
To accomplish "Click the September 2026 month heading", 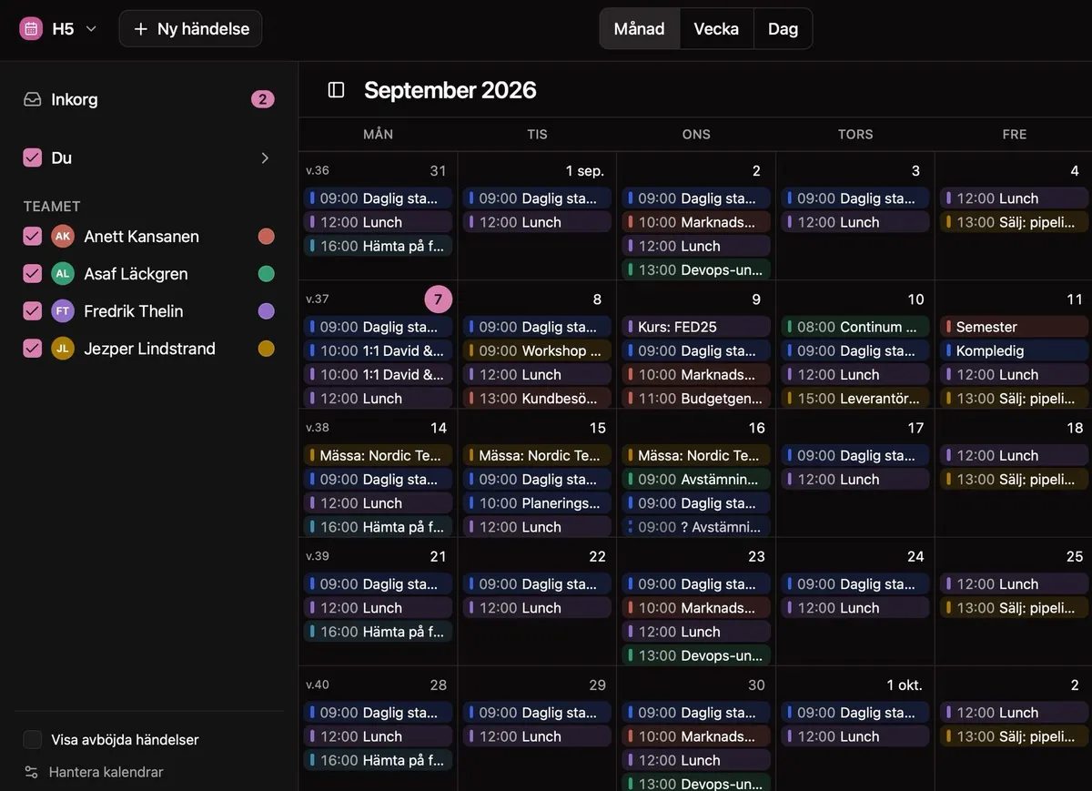I will pos(450,90).
